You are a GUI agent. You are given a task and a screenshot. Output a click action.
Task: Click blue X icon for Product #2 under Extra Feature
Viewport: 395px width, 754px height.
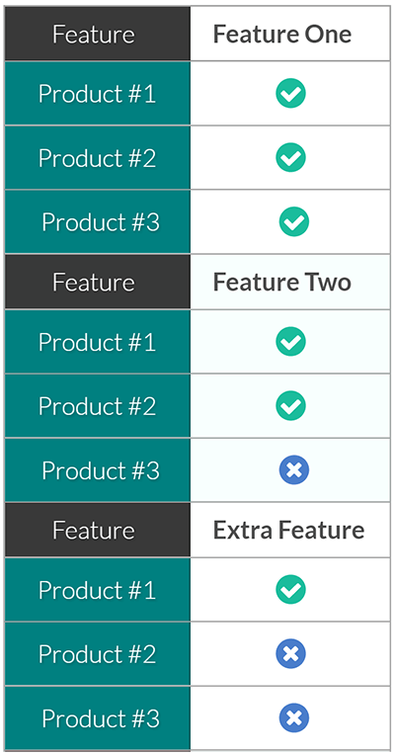[290, 653]
